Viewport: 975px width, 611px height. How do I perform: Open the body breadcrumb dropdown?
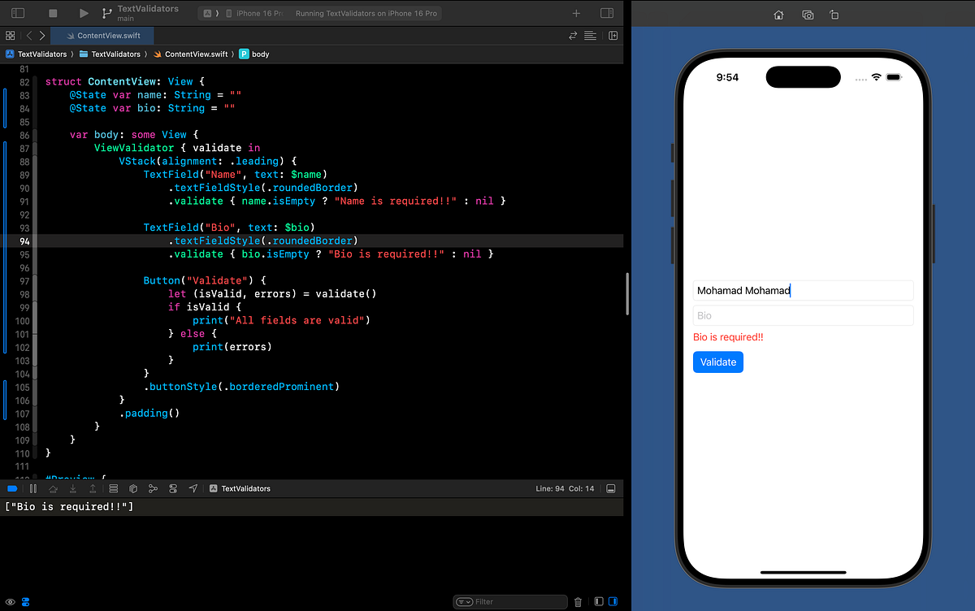[262, 54]
